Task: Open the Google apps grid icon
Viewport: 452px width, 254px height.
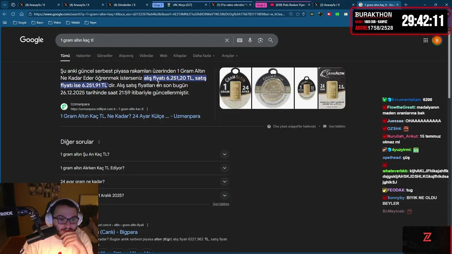Action: click(x=426, y=40)
